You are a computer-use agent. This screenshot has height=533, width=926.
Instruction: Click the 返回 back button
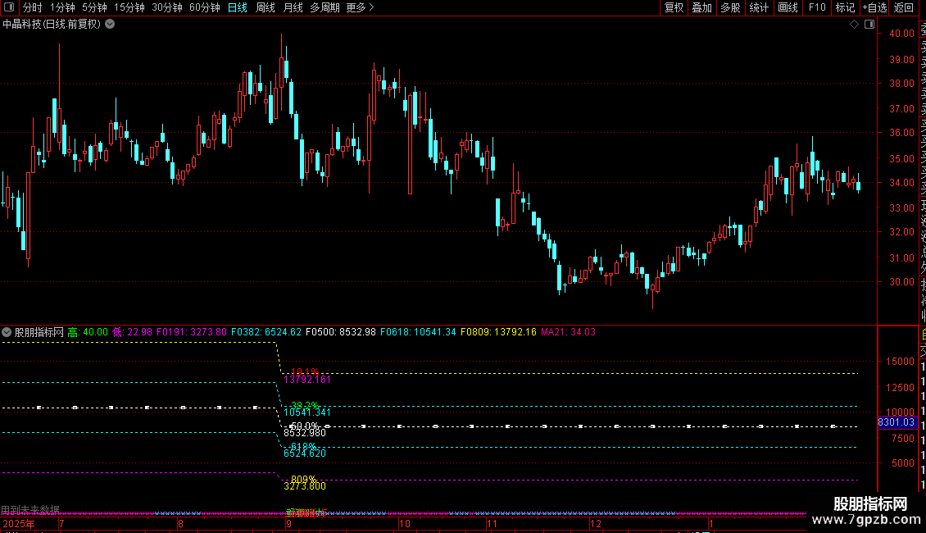(x=904, y=7)
